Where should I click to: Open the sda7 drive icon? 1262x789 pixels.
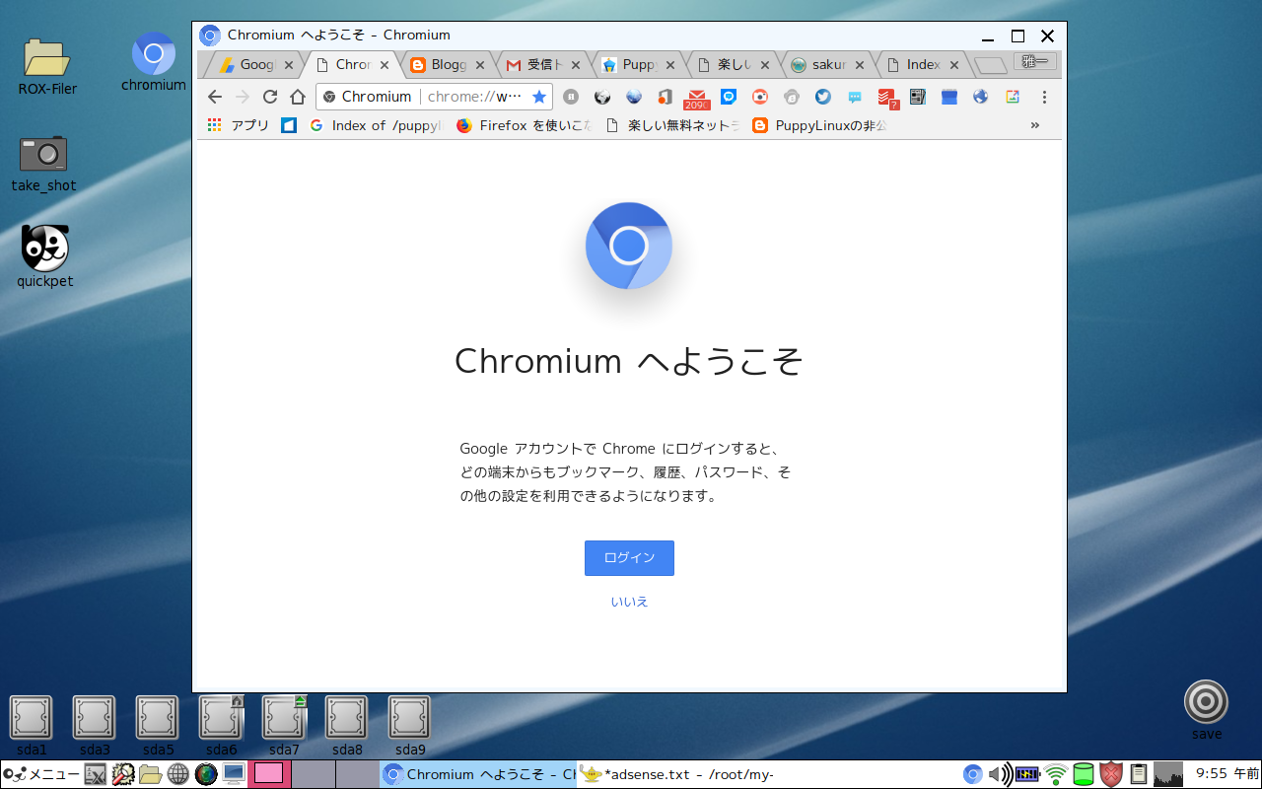(284, 725)
